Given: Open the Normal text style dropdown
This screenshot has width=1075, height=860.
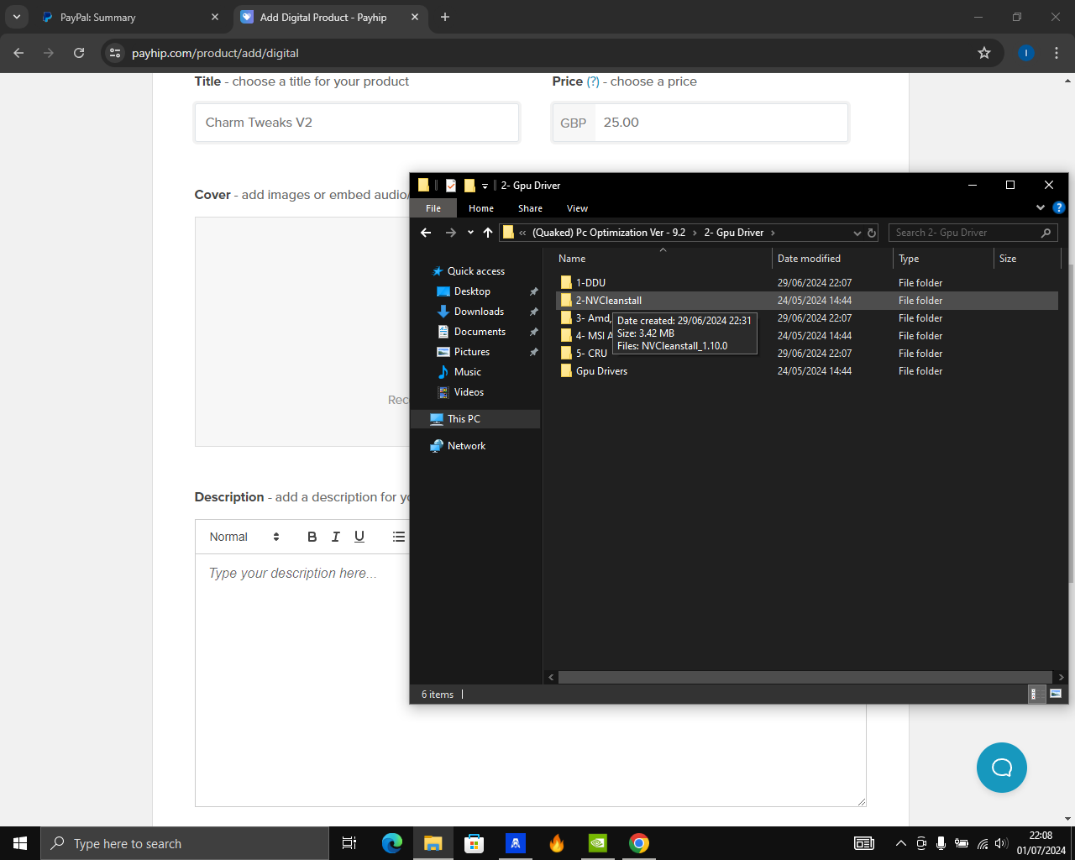Looking at the screenshot, I should coord(244,537).
